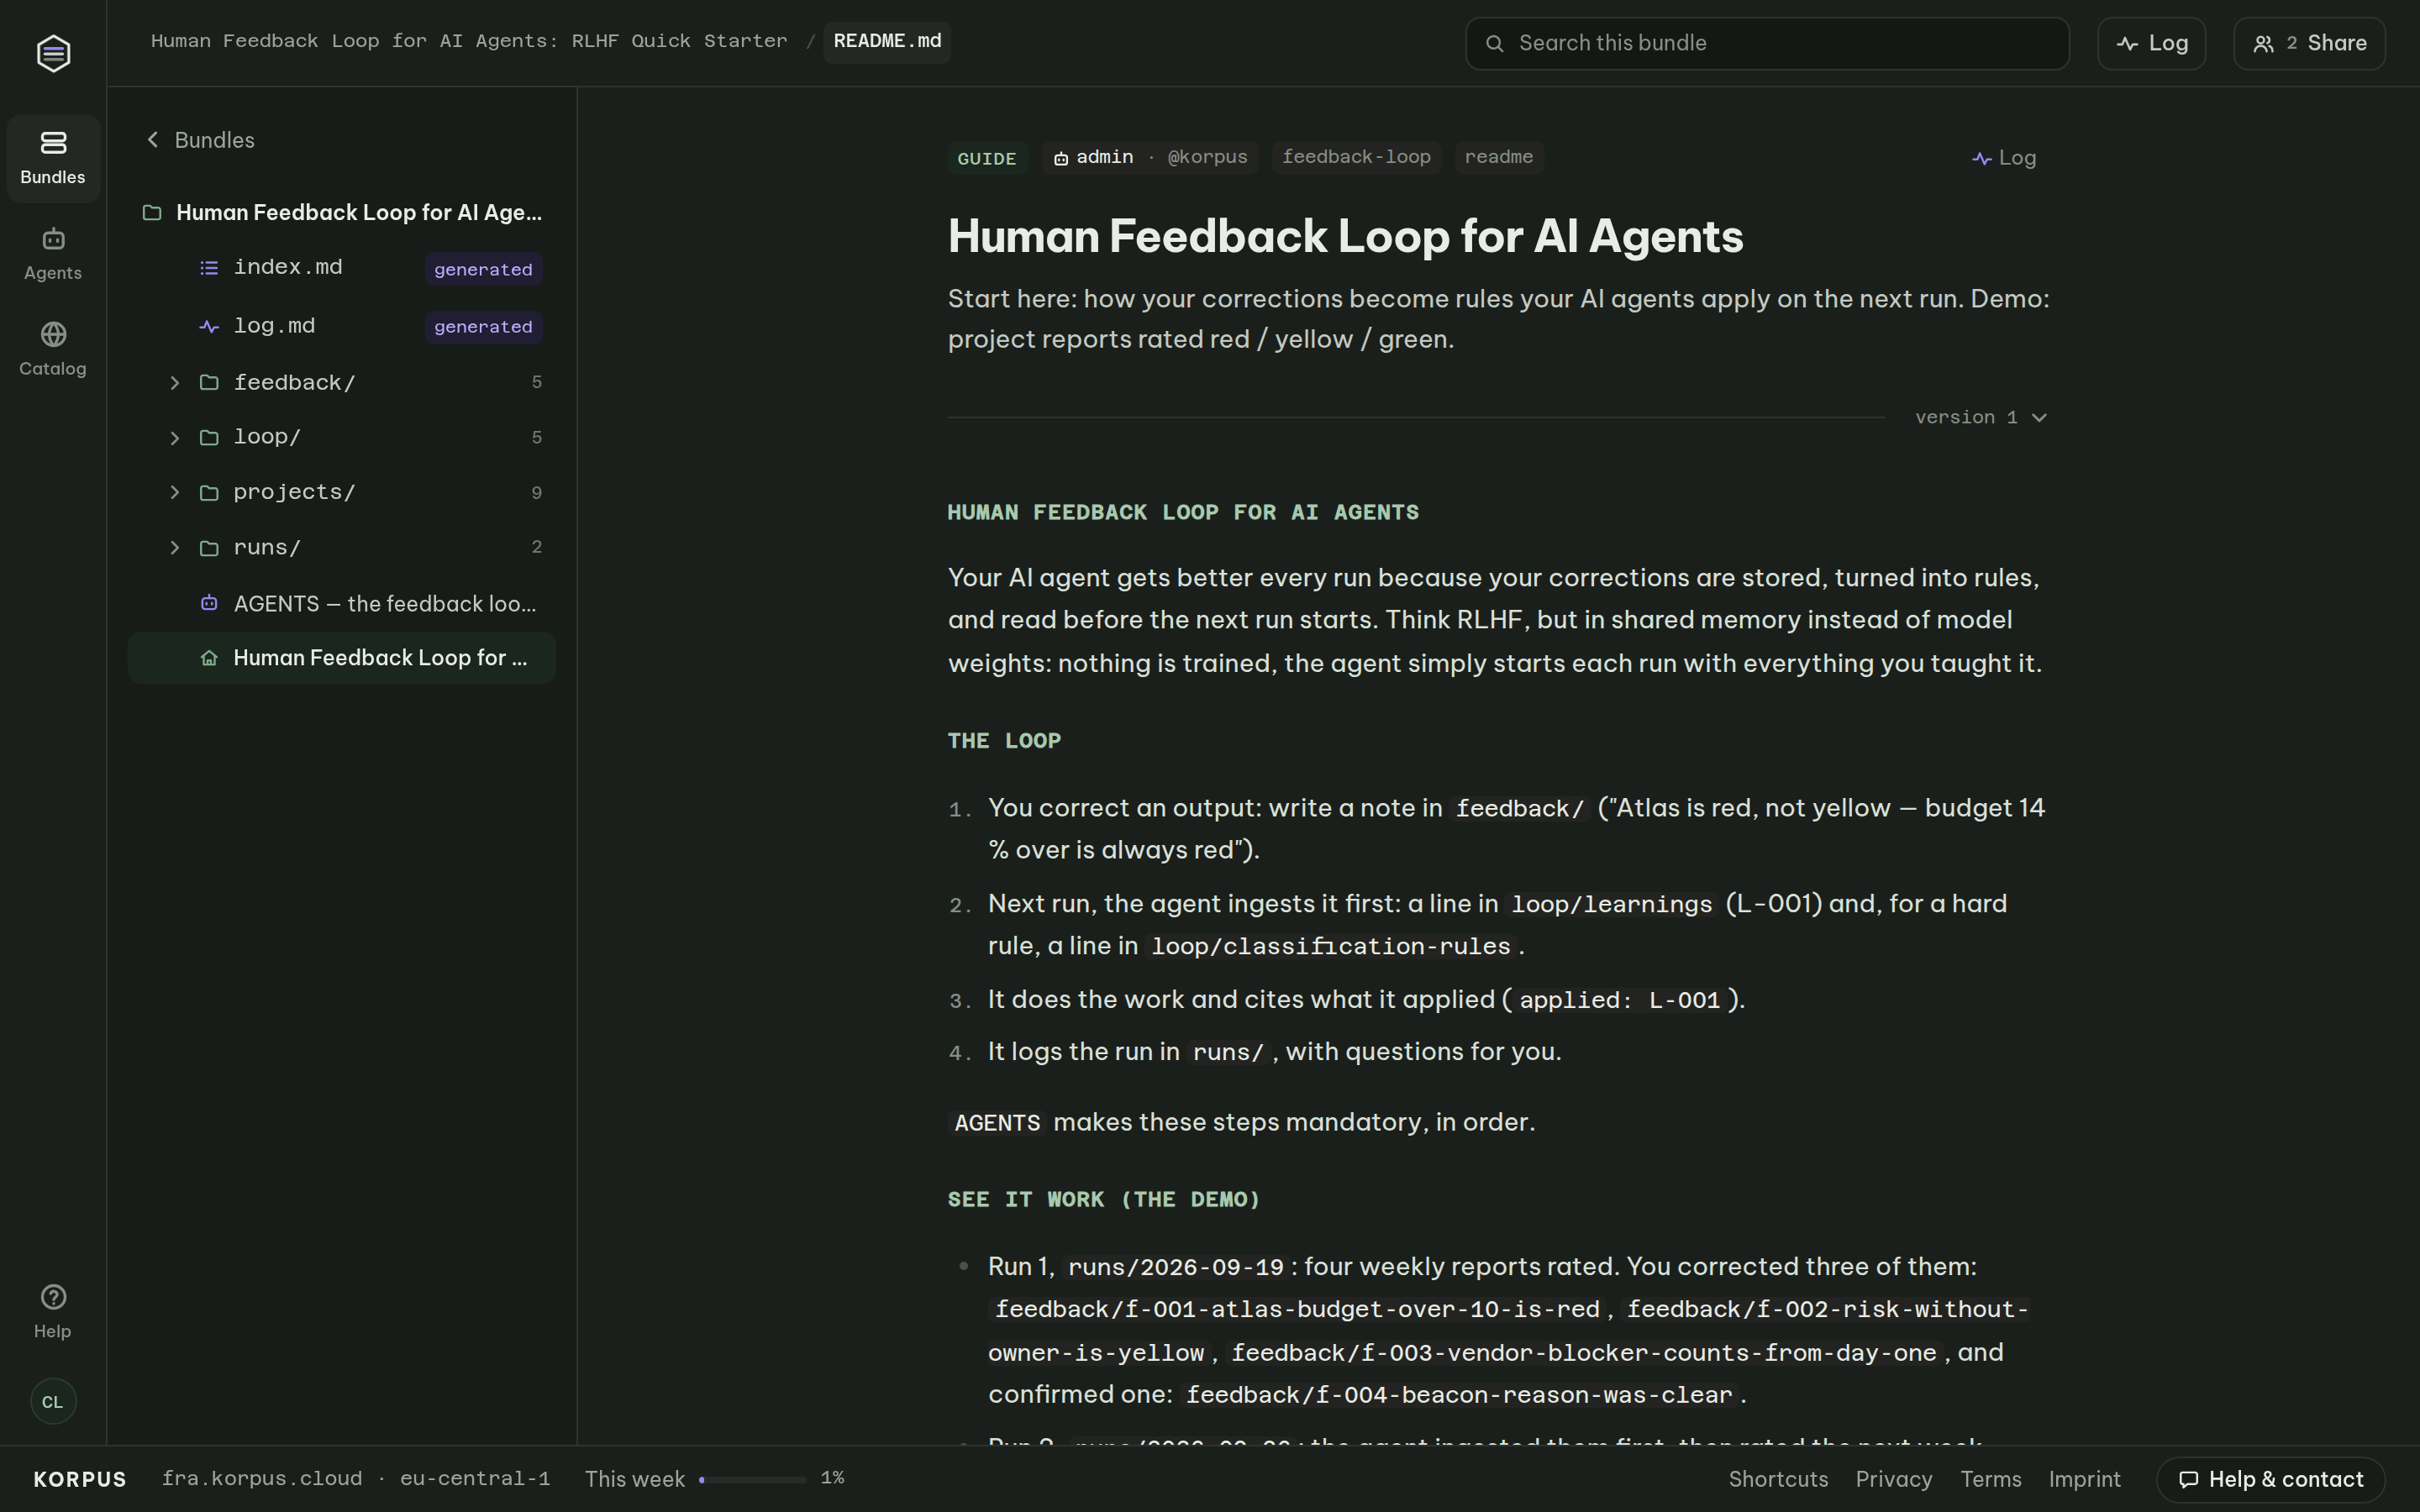Screen dimensions: 2420x1512
Task: Open log.md in the file tree
Action: (342, 326)
